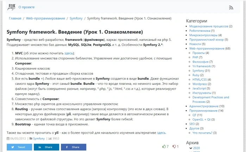Click the thumbs up like icon
Image resolution: width=246 pixels, height=152 pixels.
[164, 146]
